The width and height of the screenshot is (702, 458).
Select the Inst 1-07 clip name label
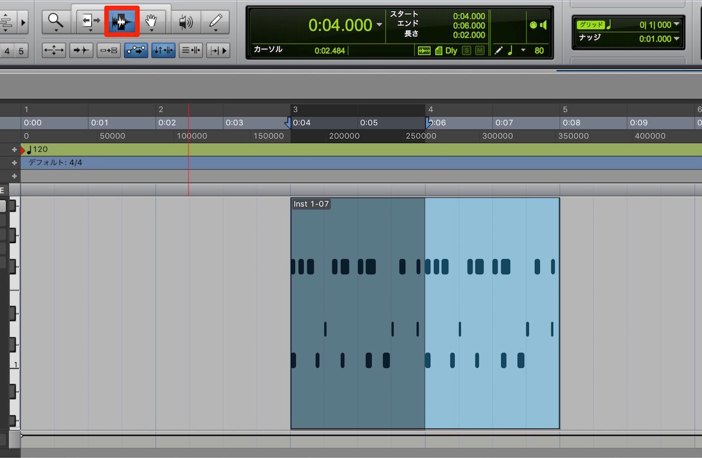click(311, 204)
